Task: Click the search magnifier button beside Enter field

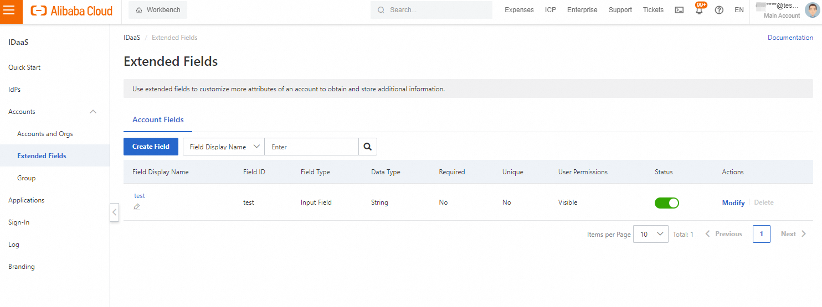Action: tap(368, 147)
